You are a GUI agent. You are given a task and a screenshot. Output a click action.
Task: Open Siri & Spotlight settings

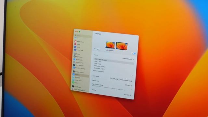[78, 65]
